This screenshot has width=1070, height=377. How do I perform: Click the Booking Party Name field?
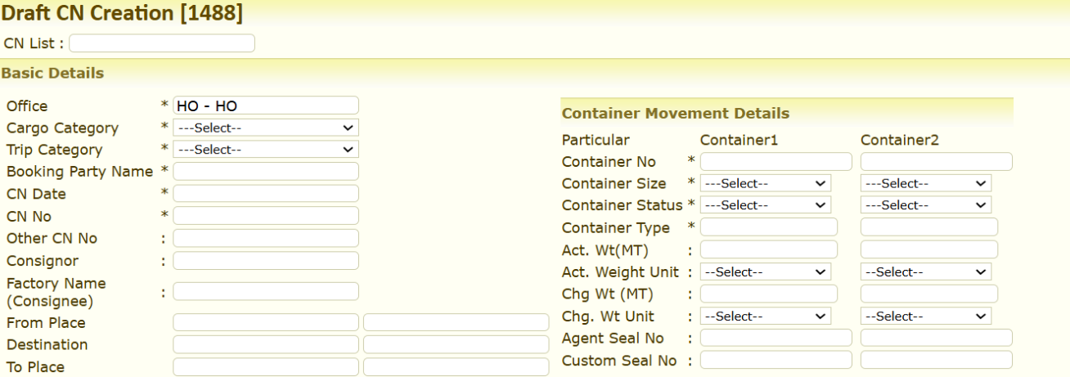pyautogui.click(x=265, y=172)
